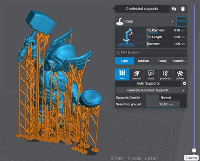
Task: Select the proximity supports tool
Action: [165, 75]
